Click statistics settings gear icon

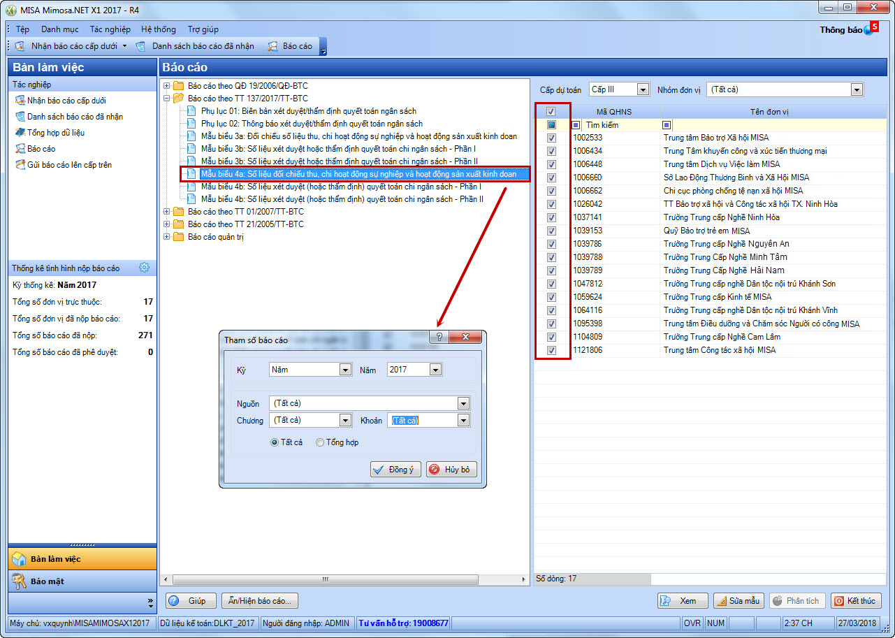point(144,268)
